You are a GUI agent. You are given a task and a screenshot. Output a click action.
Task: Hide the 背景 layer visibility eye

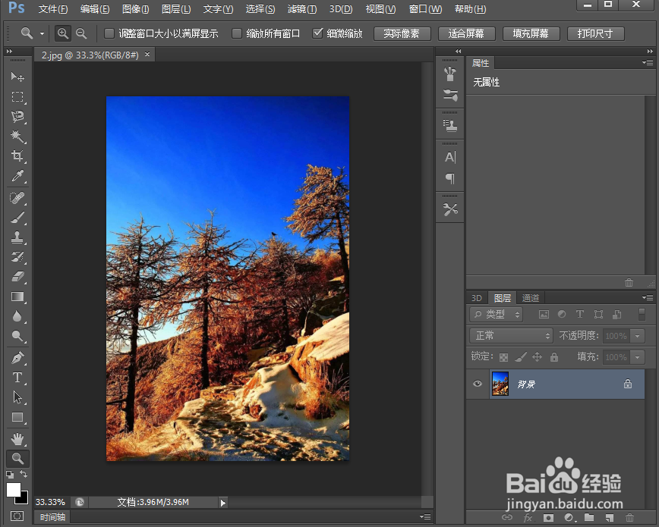click(x=477, y=384)
